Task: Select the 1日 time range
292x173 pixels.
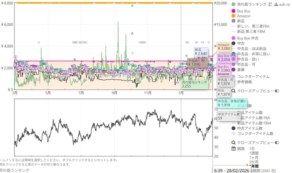Action: point(252,149)
